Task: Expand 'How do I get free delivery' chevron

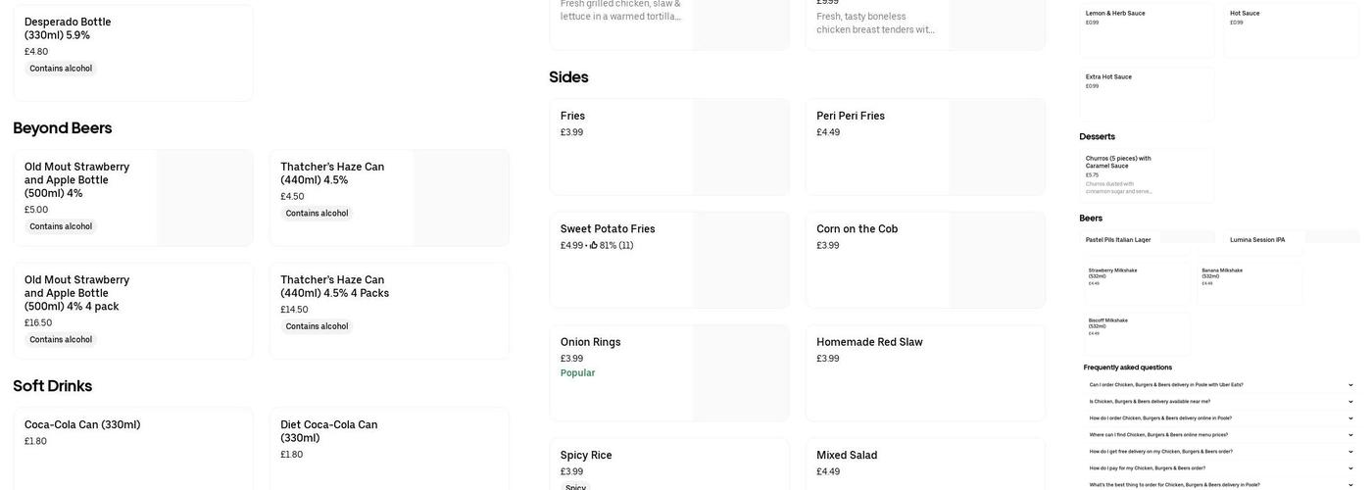Action: point(1350,452)
